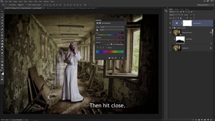Hide the Hue/Saturation 1 layer

point(170,23)
